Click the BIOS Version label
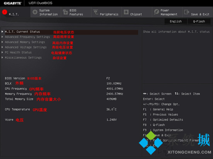The width and height of the screenshot is (213, 159). point(15,78)
